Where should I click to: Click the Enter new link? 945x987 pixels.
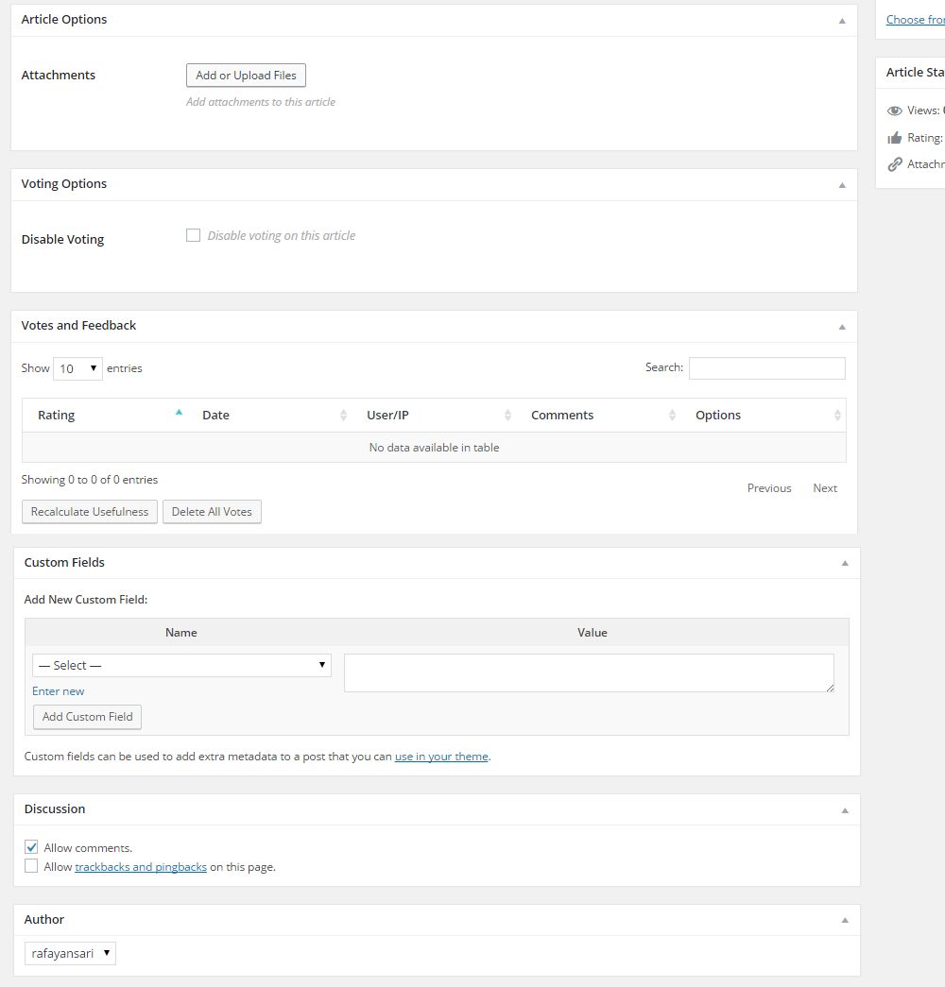click(x=58, y=691)
